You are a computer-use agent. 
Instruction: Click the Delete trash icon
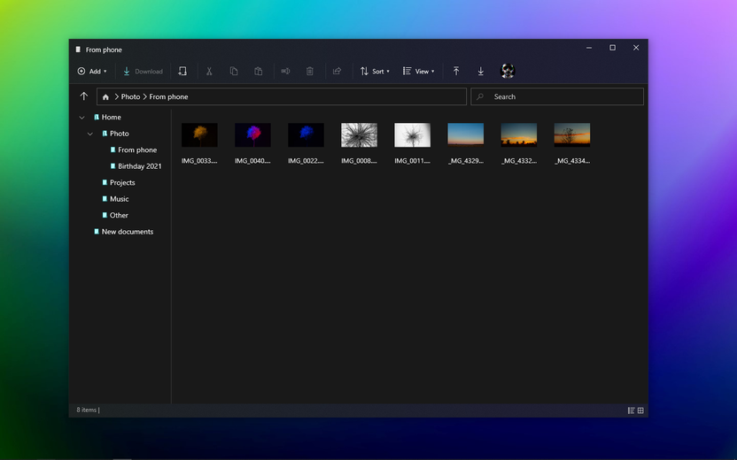310,72
